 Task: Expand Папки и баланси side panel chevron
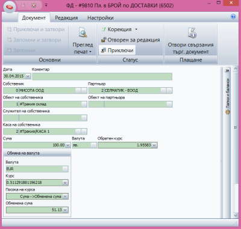tap(227, 70)
